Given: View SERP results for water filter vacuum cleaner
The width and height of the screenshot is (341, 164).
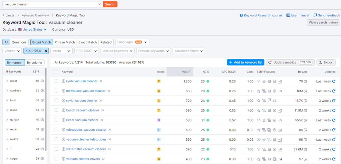Looking at the screenshot, I should tap(305, 149).
